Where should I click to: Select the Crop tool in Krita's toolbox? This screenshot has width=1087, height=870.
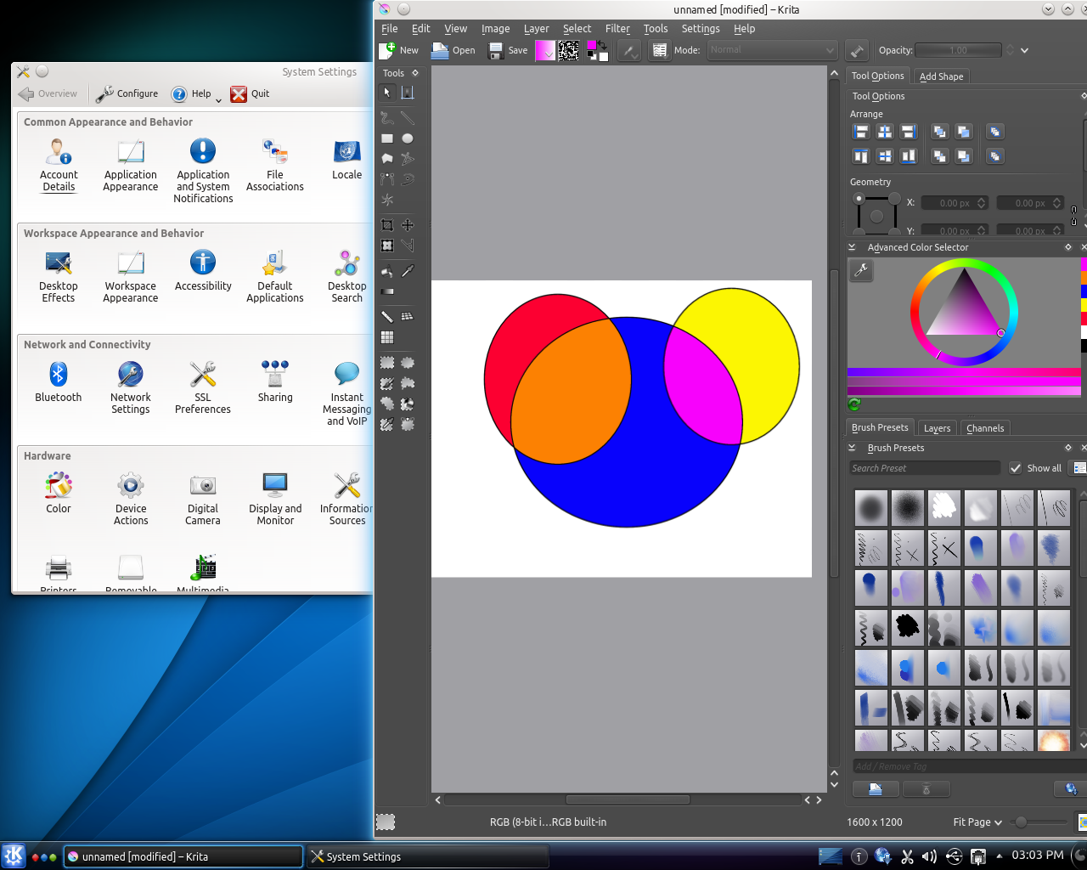pyautogui.click(x=387, y=225)
